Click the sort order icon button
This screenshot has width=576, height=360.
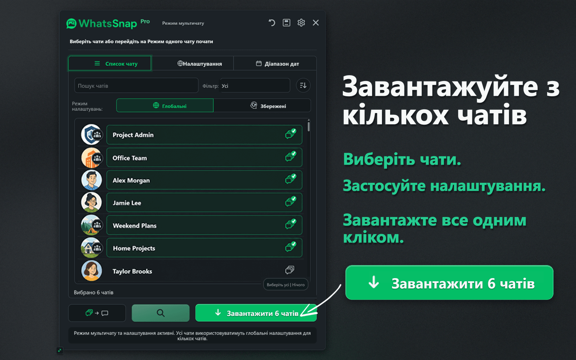[303, 85]
